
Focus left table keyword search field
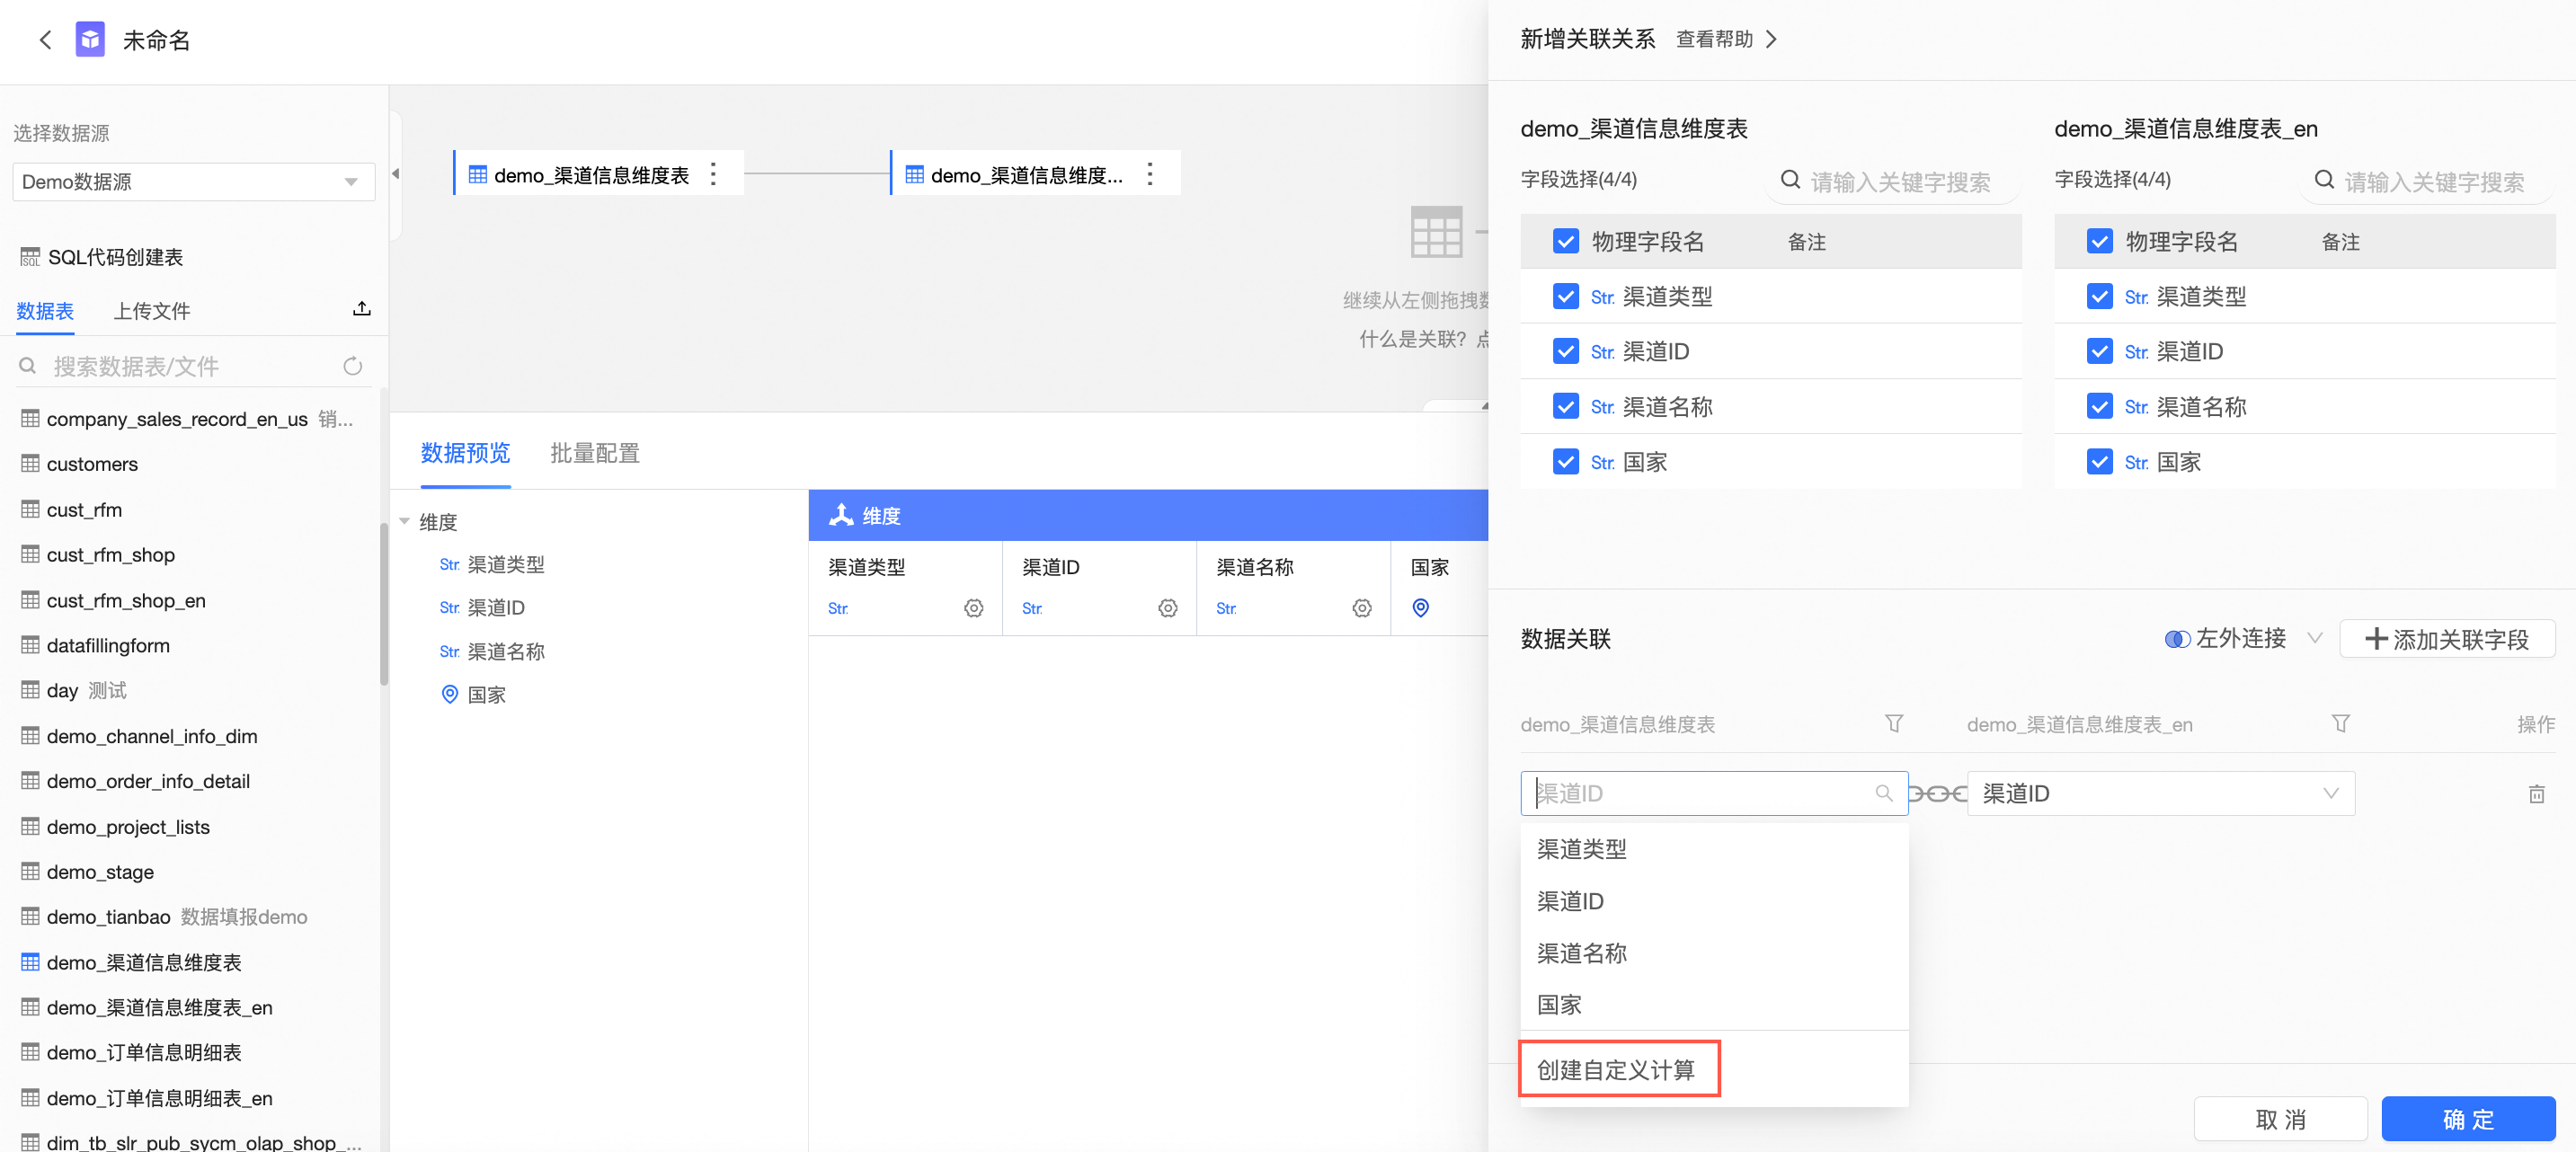pos(1894,181)
